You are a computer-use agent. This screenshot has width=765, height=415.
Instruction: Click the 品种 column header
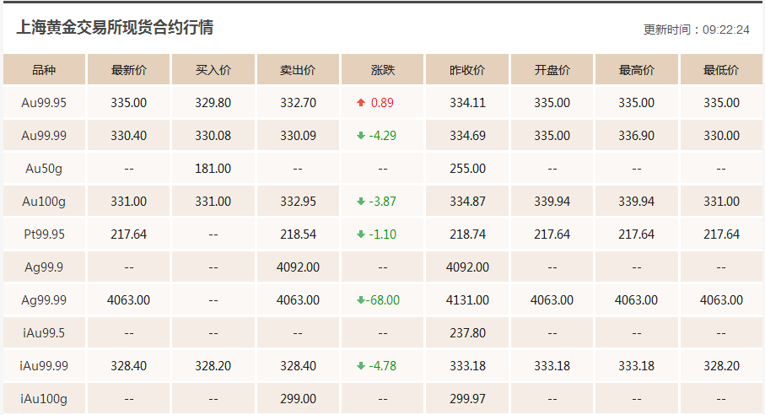tap(44, 70)
